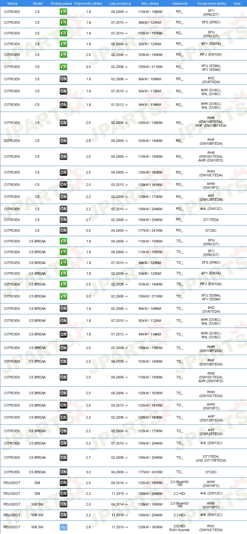Select PB fuel icon in C5 RD_ 6FY (EW7A) row
Image resolution: width=247 pixels, height=534 pixels.
[x=63, y=44]
